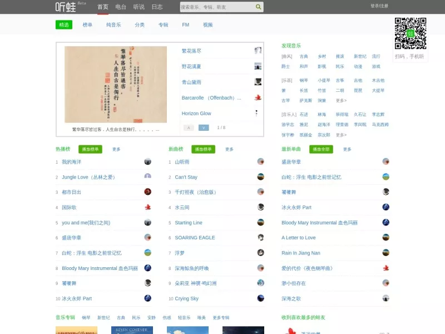Open 更多 next to 热播榜

coord(116,149)
